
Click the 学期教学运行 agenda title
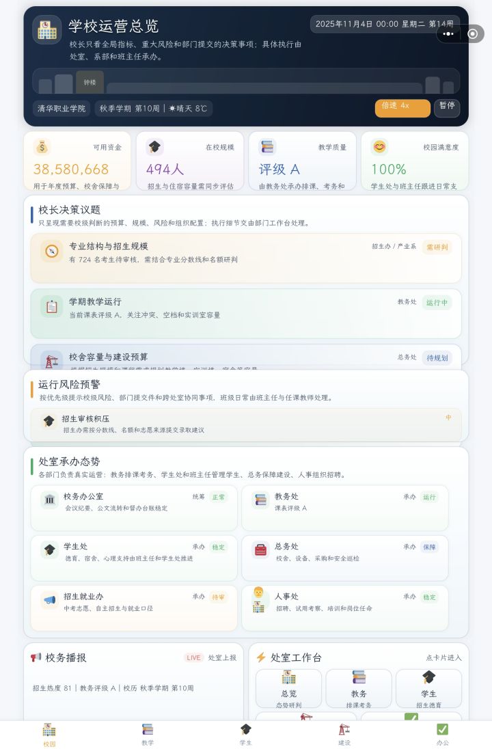(x=95, y=302)
